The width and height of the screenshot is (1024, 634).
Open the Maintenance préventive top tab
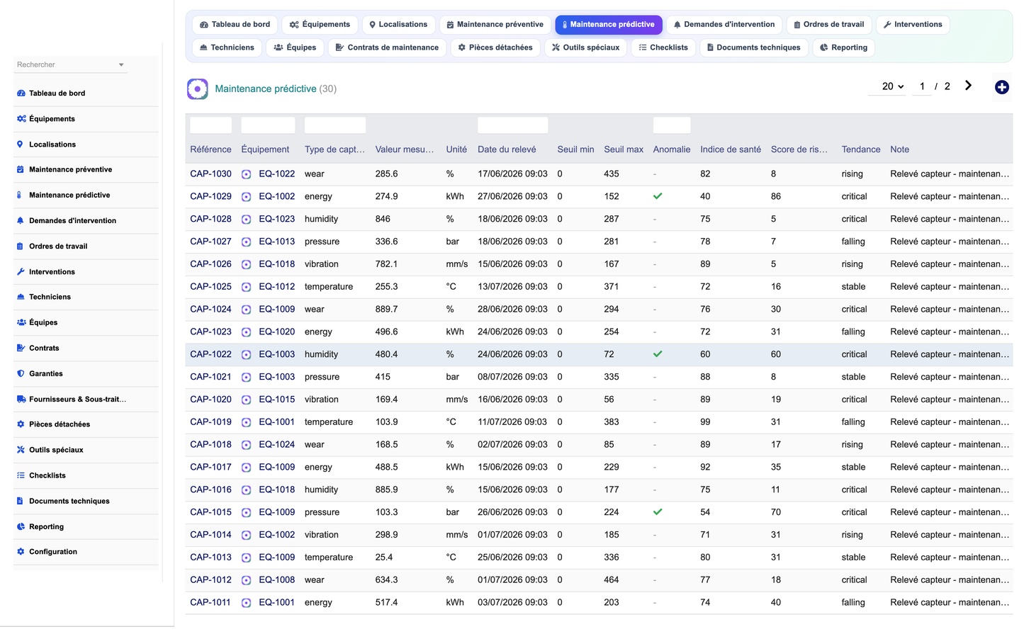pyautogui.click(x=495, y=25)
